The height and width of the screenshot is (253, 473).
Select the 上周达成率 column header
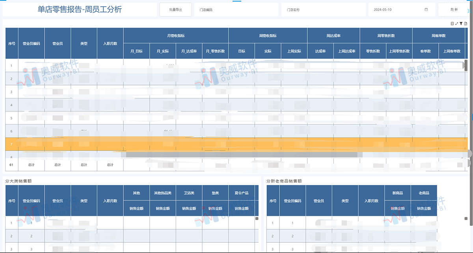point(346,51)
